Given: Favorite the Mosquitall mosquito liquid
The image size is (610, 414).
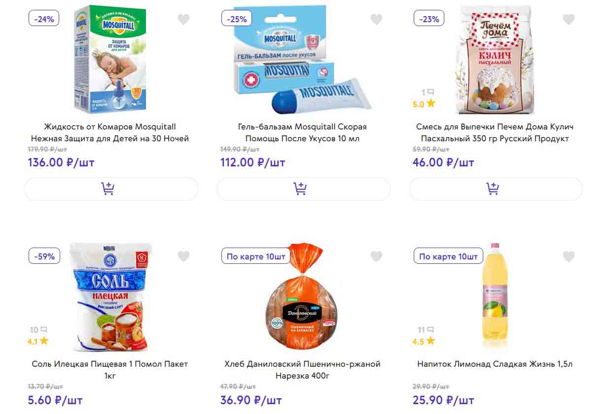Looking at the screenshot, I should pos(183,20).
